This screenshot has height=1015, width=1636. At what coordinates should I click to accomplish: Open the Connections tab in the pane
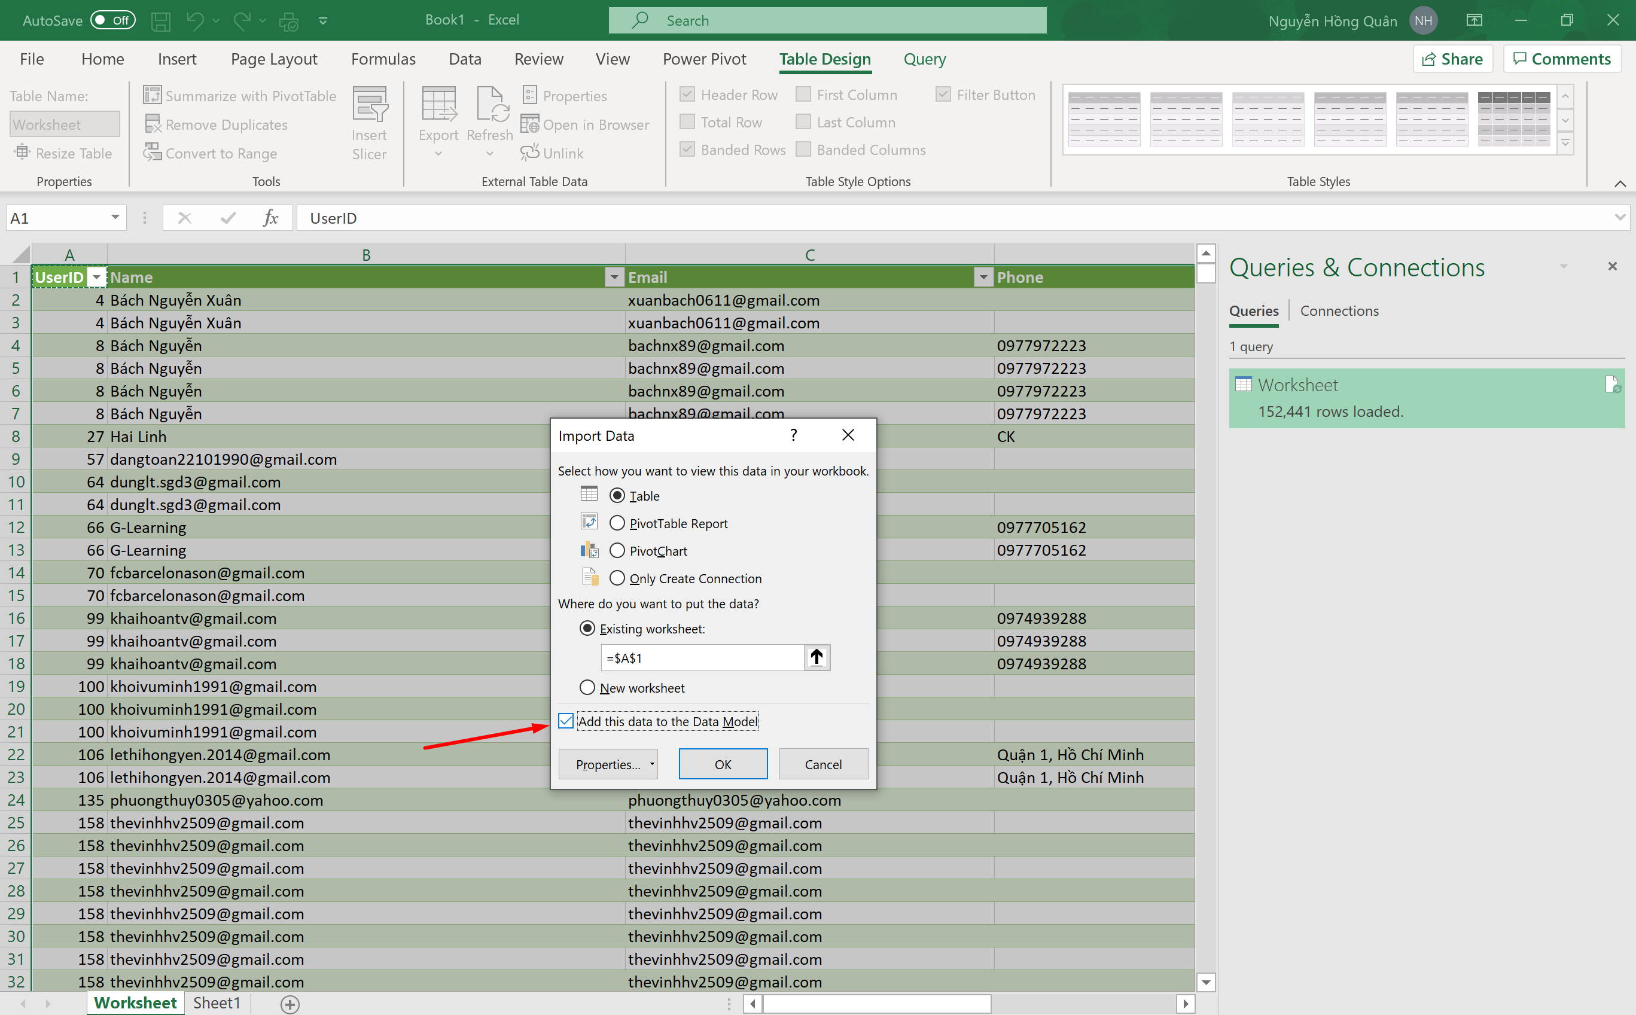tap(1339, 311)
